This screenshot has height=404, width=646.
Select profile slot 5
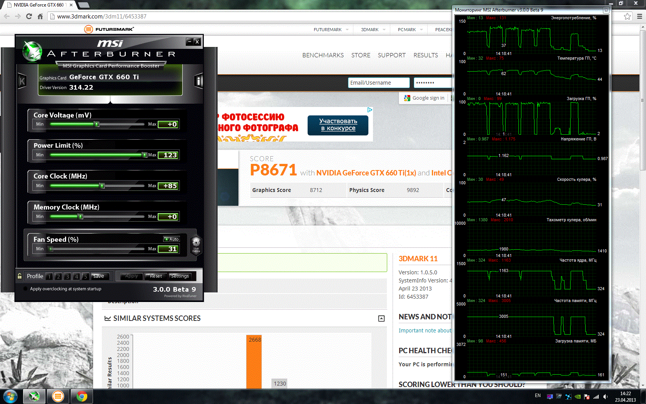coord(85,276)
